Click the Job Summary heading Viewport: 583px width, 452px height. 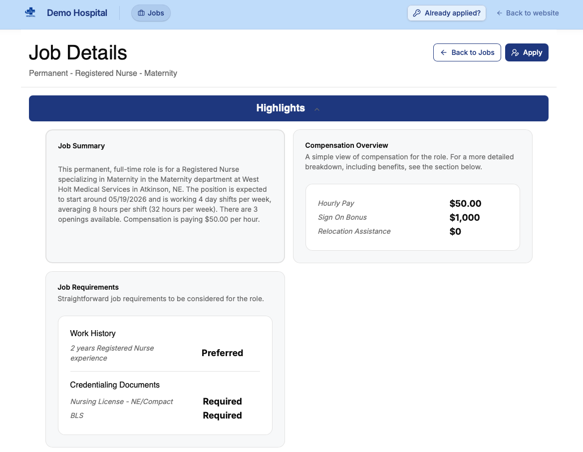[81, 146]
